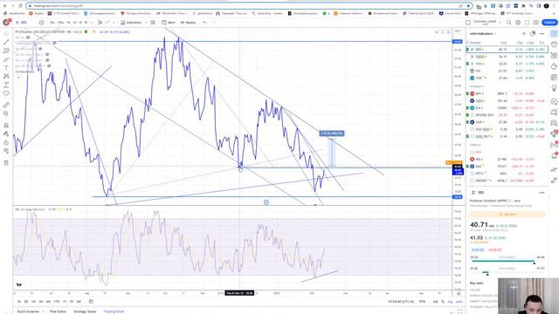Expand the Stock Screener dropdown arrow

pos(43,311)
